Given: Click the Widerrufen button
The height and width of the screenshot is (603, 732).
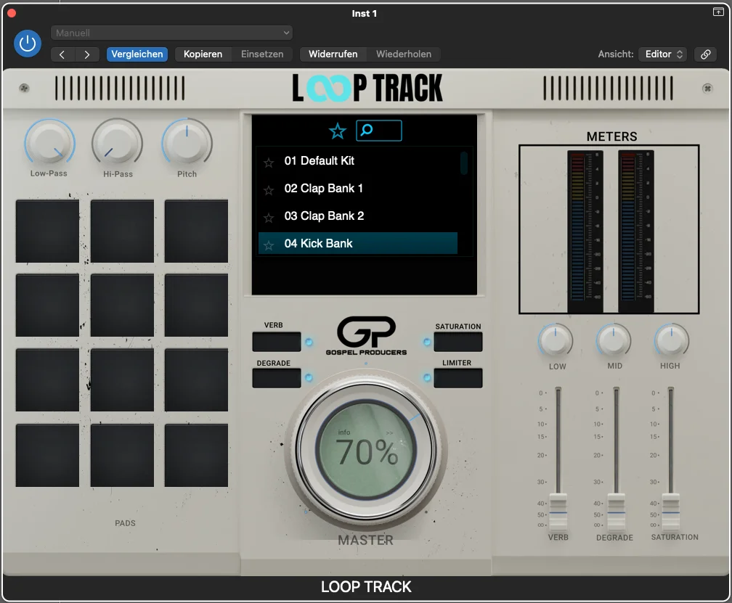Looking at the screenshot, I should point(333,54).
